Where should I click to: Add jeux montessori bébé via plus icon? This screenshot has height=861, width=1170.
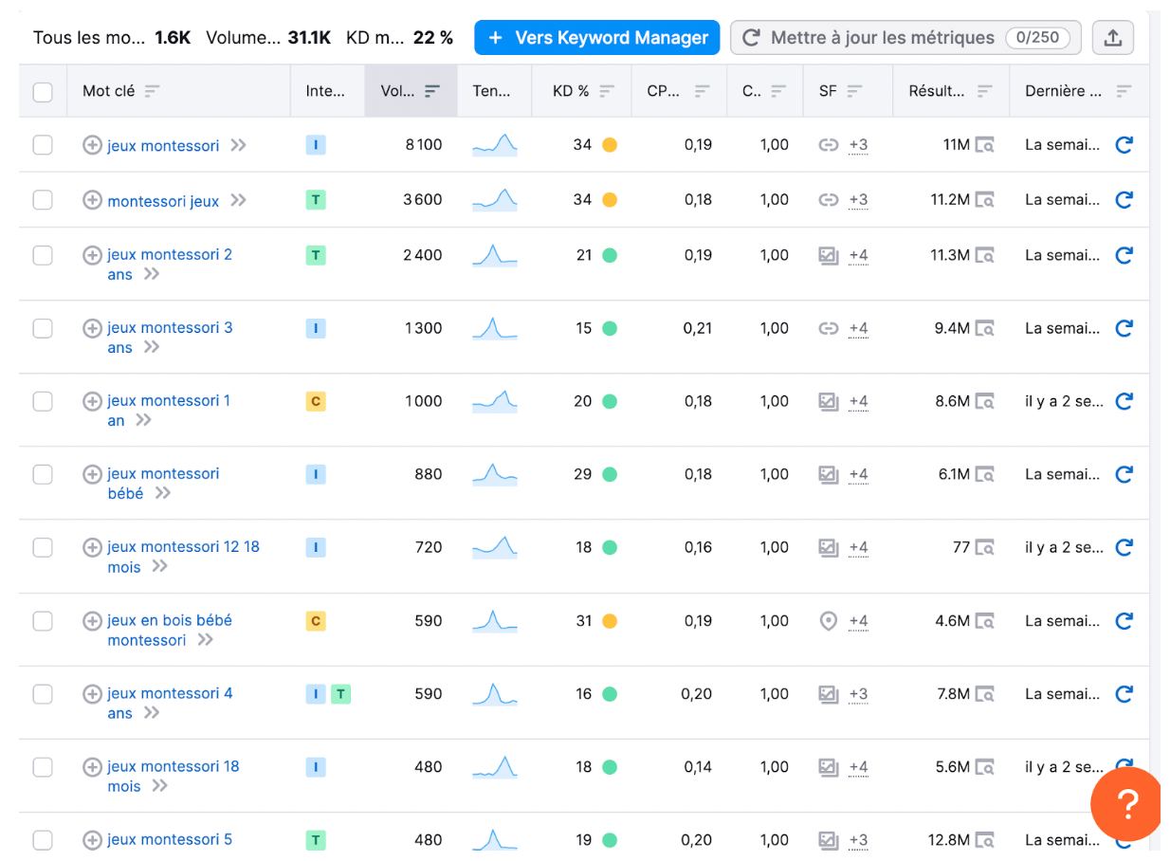point(92,474)
